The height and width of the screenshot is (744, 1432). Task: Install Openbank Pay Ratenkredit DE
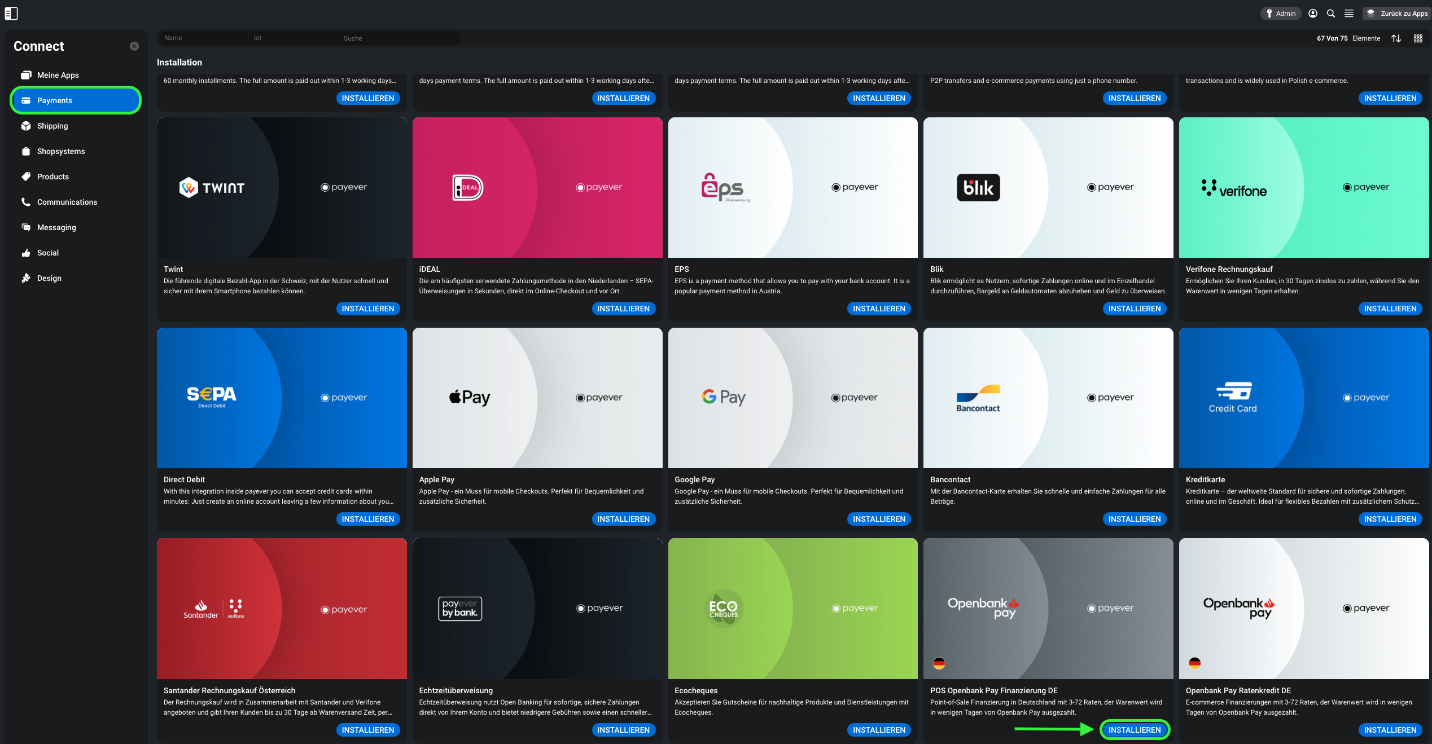point(1390,730)
